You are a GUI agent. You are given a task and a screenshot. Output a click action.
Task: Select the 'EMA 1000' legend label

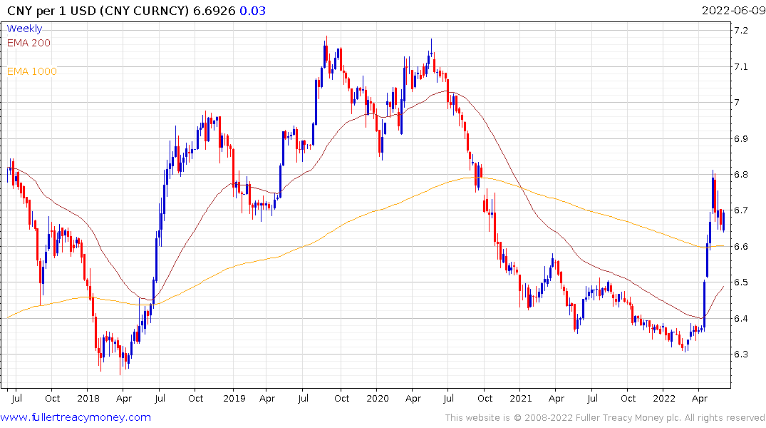click(x=32, y=71)
